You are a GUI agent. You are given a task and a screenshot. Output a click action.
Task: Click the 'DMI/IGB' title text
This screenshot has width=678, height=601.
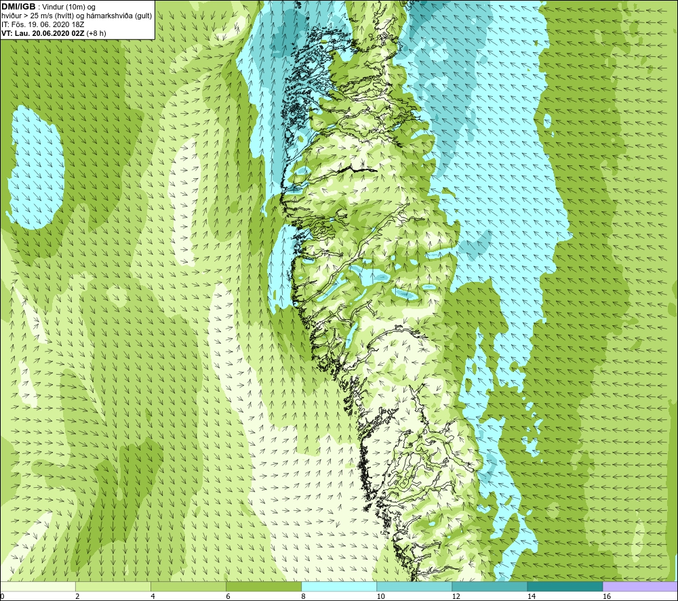(x=18, y=7)
